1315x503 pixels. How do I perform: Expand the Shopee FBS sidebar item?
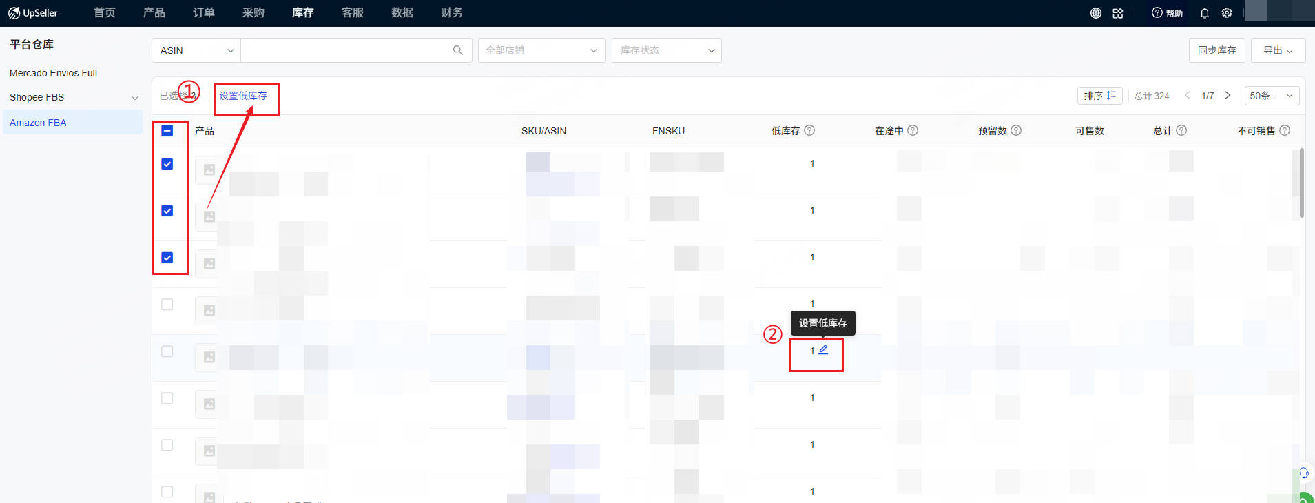pos(135,98)
